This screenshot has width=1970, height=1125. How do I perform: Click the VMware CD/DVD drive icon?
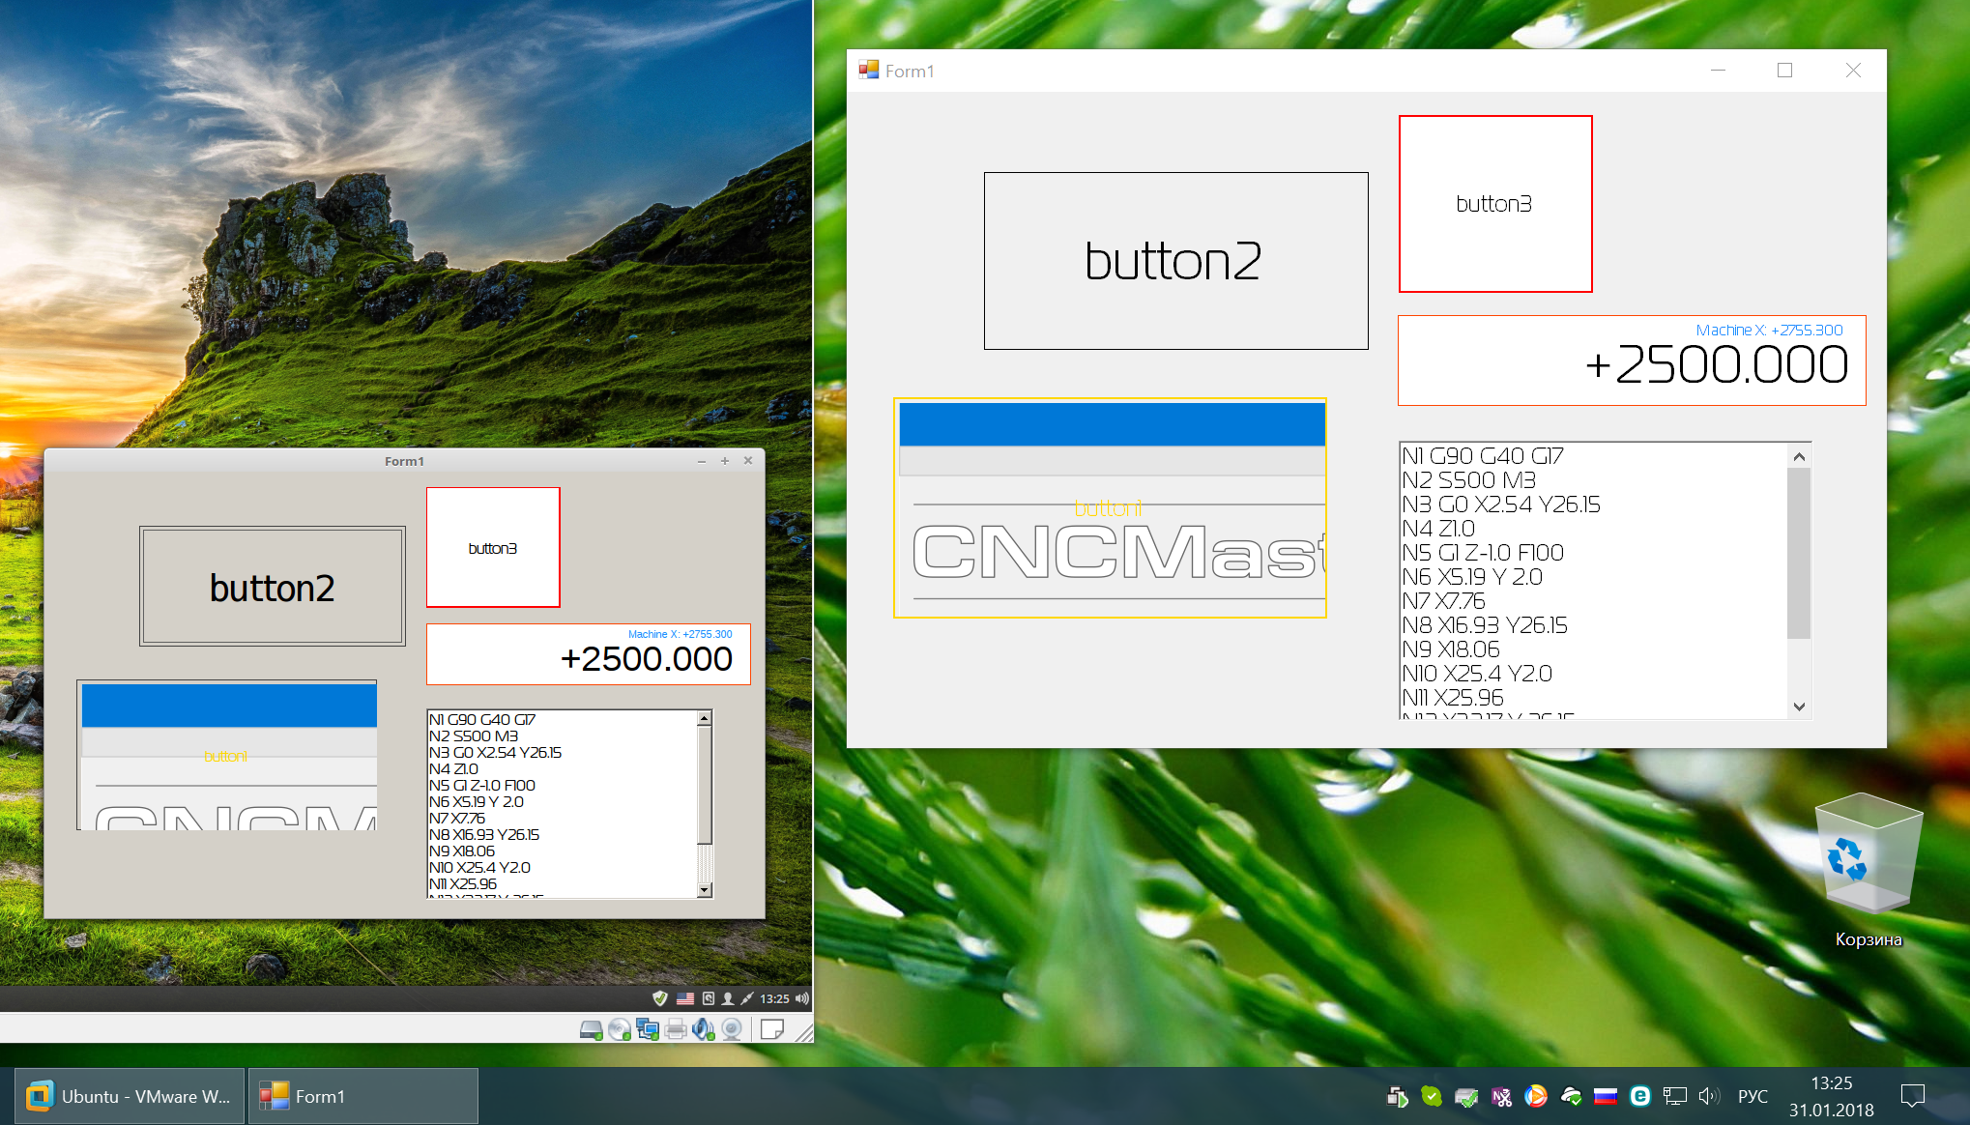click(x=620, y=1030)
